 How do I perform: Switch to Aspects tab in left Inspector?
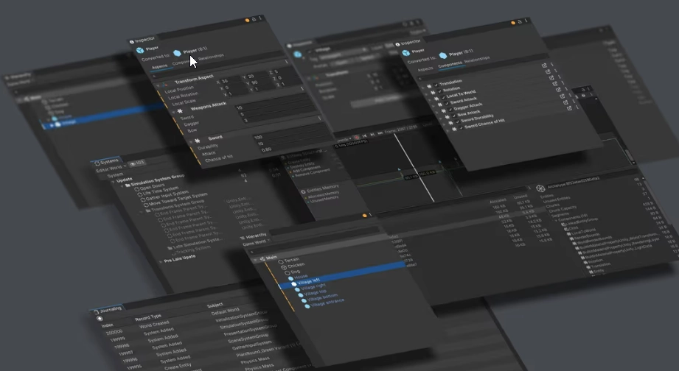(160, 66)
